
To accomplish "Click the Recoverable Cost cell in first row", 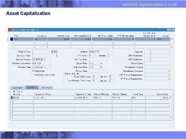I will (x=81, y=39).
